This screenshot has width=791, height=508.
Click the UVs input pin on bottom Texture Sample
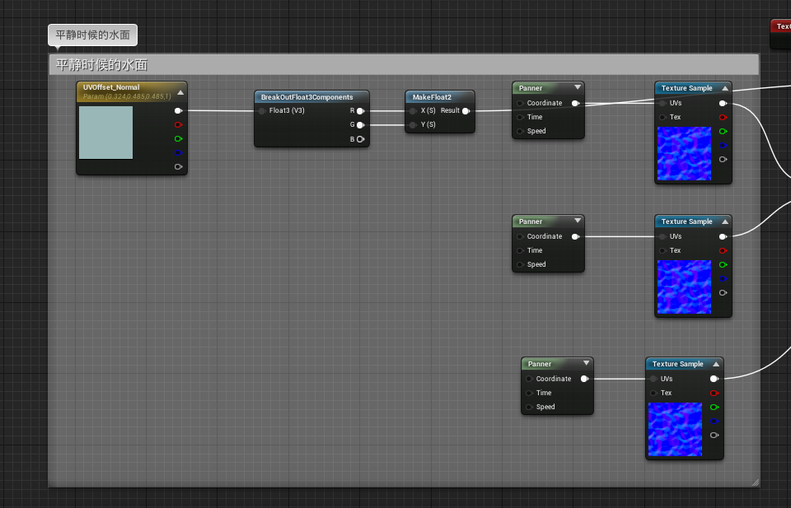653,379
